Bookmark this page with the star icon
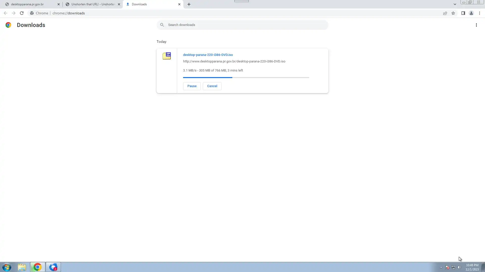 click(453, 13)
